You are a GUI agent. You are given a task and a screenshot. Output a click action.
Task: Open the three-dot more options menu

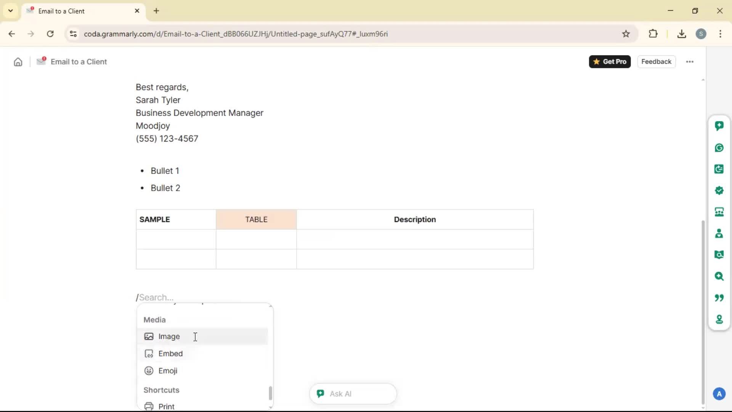pos(690,62)
